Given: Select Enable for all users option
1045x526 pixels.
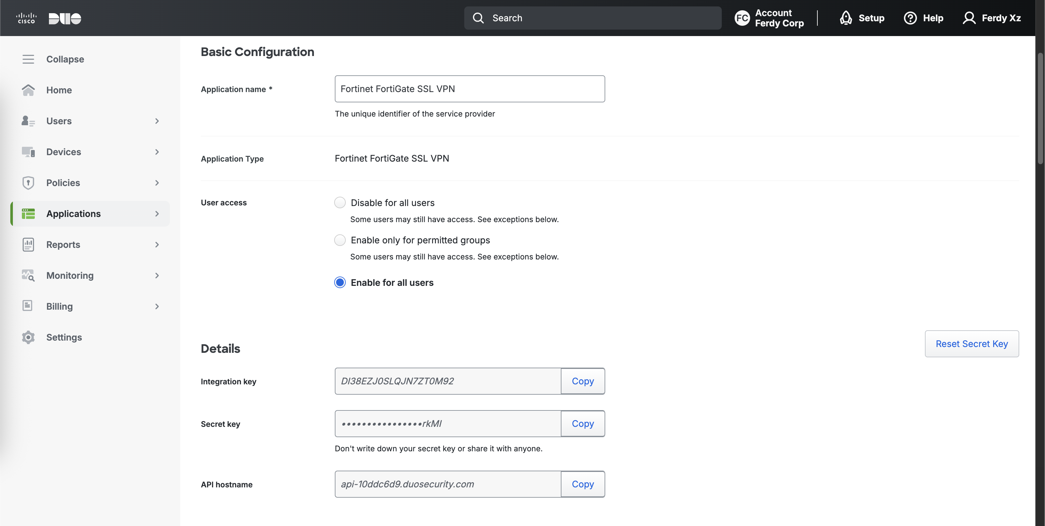Looking at the screenshot, I should (340, 282).
